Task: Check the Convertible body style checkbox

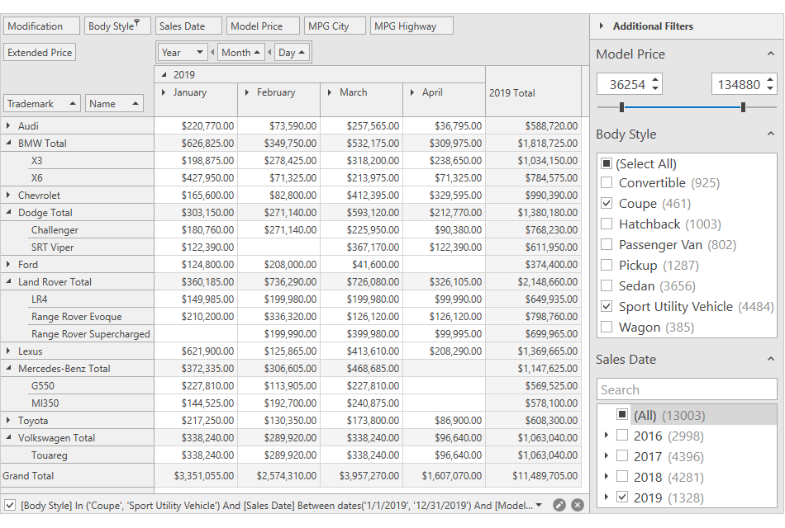Action: (x=607, y=183)
